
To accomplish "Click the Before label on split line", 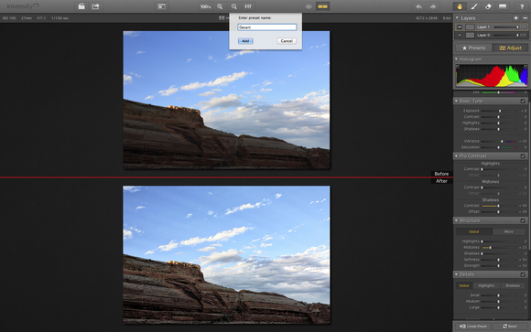I will pyautogui.click(x=441, y=174).
